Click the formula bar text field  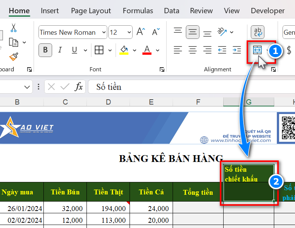point(189,87)
